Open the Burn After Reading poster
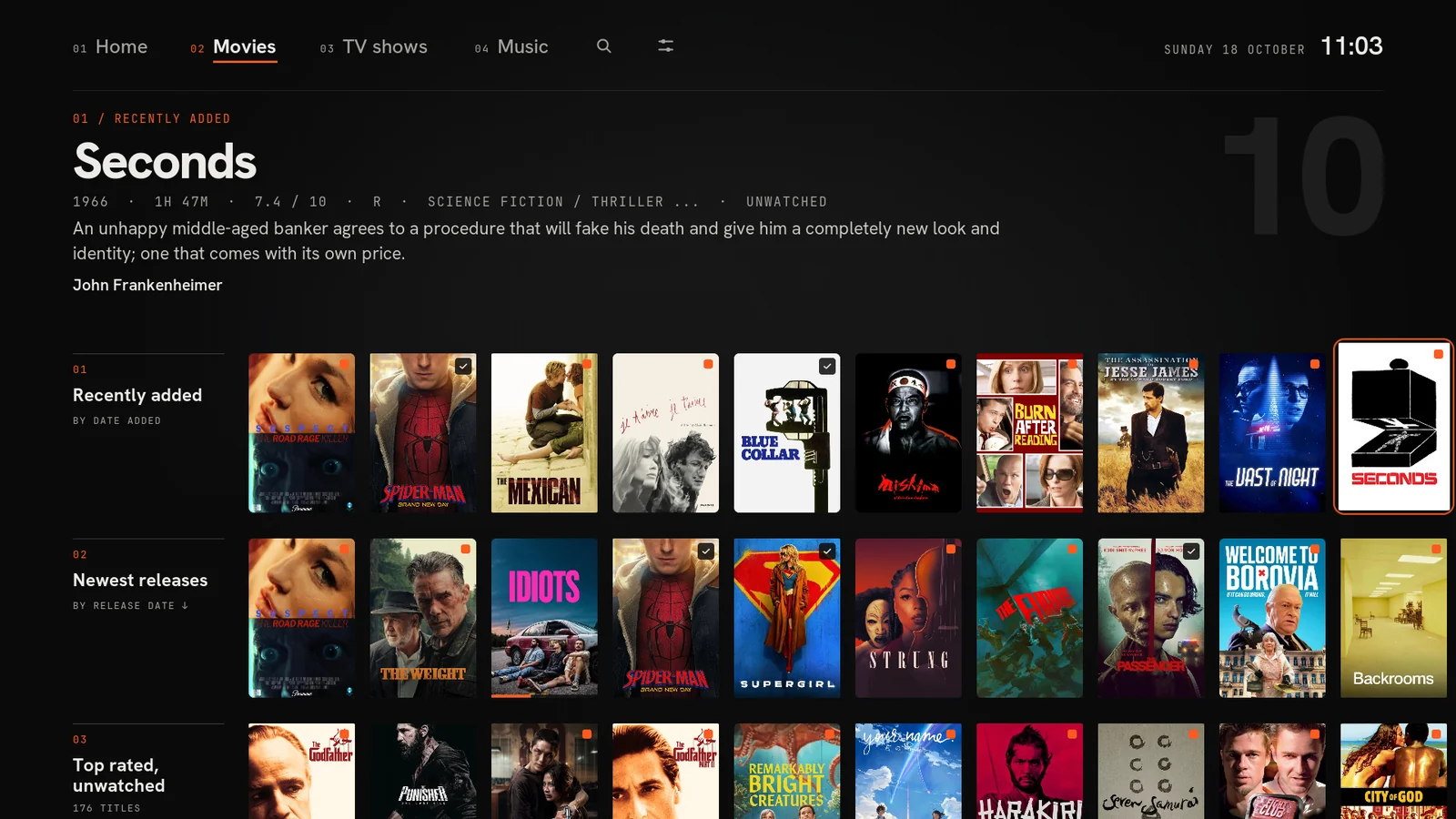The image size is (1456, 819). (x=1029, y=433)
